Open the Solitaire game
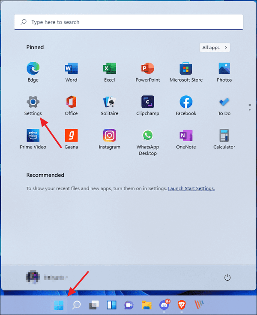The width and height of the screenshot is (257, 315). pos(110,106)
